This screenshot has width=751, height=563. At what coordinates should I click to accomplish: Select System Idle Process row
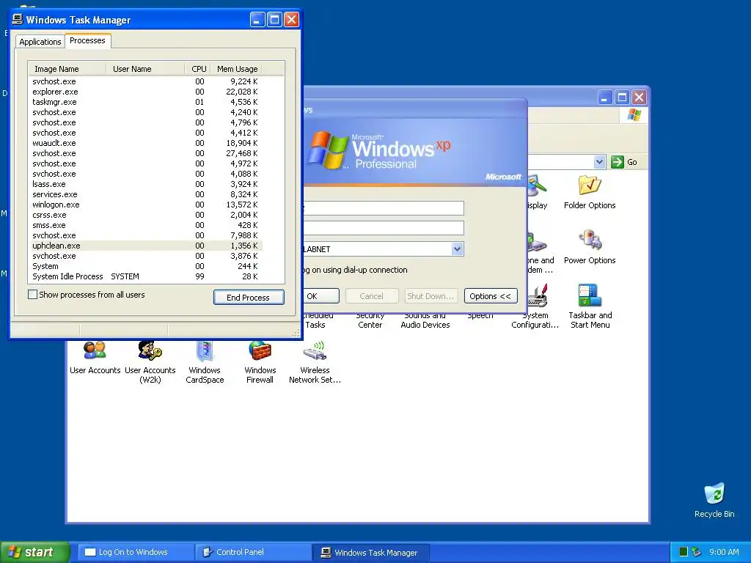coord(145,276)
